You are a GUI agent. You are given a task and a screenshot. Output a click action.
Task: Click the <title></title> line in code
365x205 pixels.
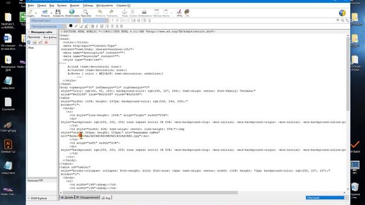[75, 42]
